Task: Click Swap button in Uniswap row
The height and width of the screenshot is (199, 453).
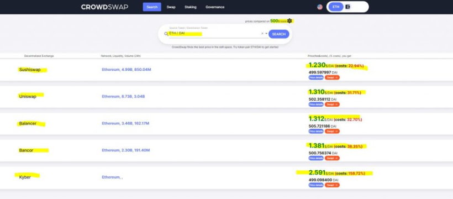Action: pyautogui.click(x=332, y=104)
